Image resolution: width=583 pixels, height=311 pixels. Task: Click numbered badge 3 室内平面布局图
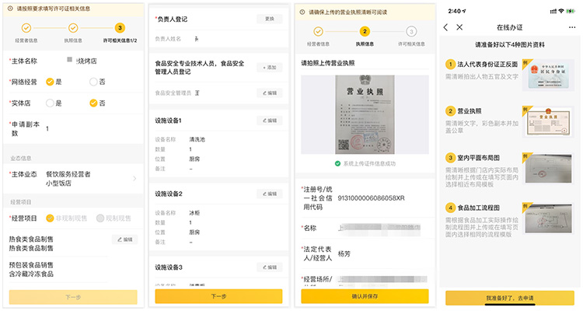[450, 158]
